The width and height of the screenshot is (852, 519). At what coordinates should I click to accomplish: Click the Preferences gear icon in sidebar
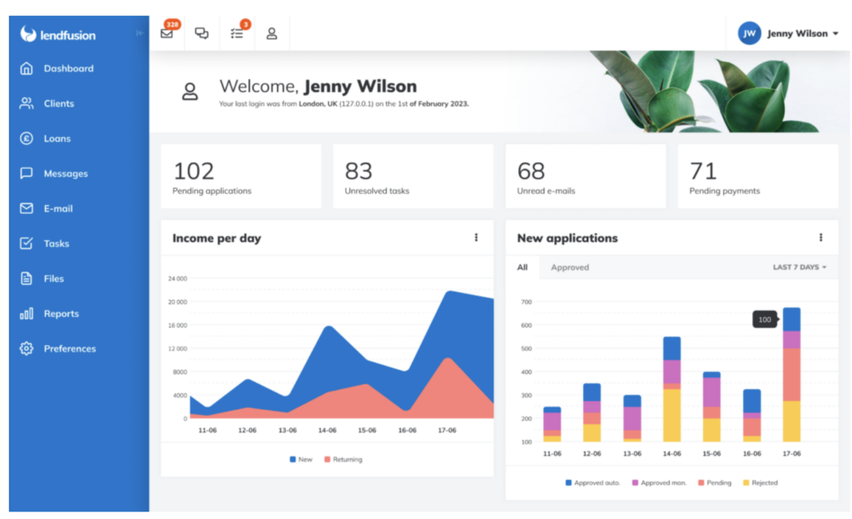(27, 348)
